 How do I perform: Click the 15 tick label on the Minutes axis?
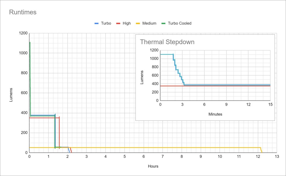click(x=270, y=104)
